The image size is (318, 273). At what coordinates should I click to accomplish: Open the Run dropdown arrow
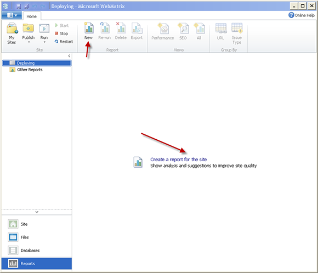click(44, 42)
